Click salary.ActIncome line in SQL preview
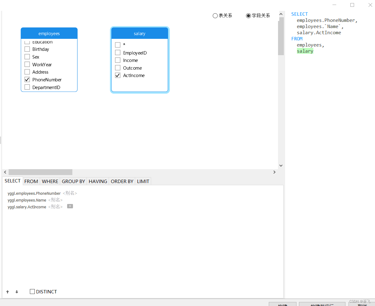Image resolution: width=375 pixels, height=306 pixels. [x=319, y=33]
